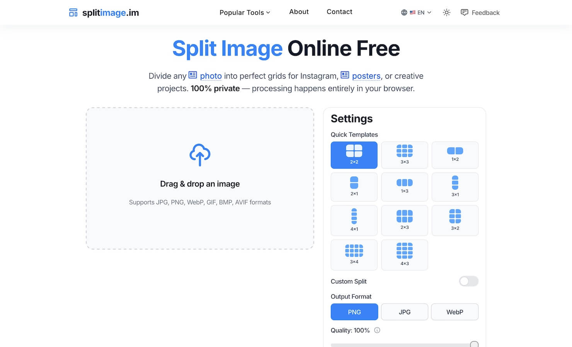Click the cloud upload icon
The image size is (572, 347).
tap(200, 155)
